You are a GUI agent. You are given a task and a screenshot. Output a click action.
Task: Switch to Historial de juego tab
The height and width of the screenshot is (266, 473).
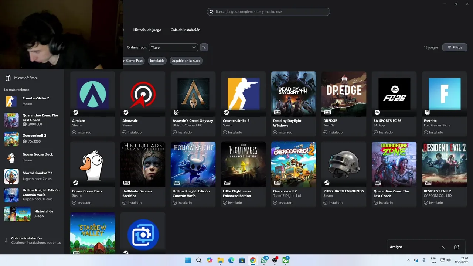click(147, 30)
